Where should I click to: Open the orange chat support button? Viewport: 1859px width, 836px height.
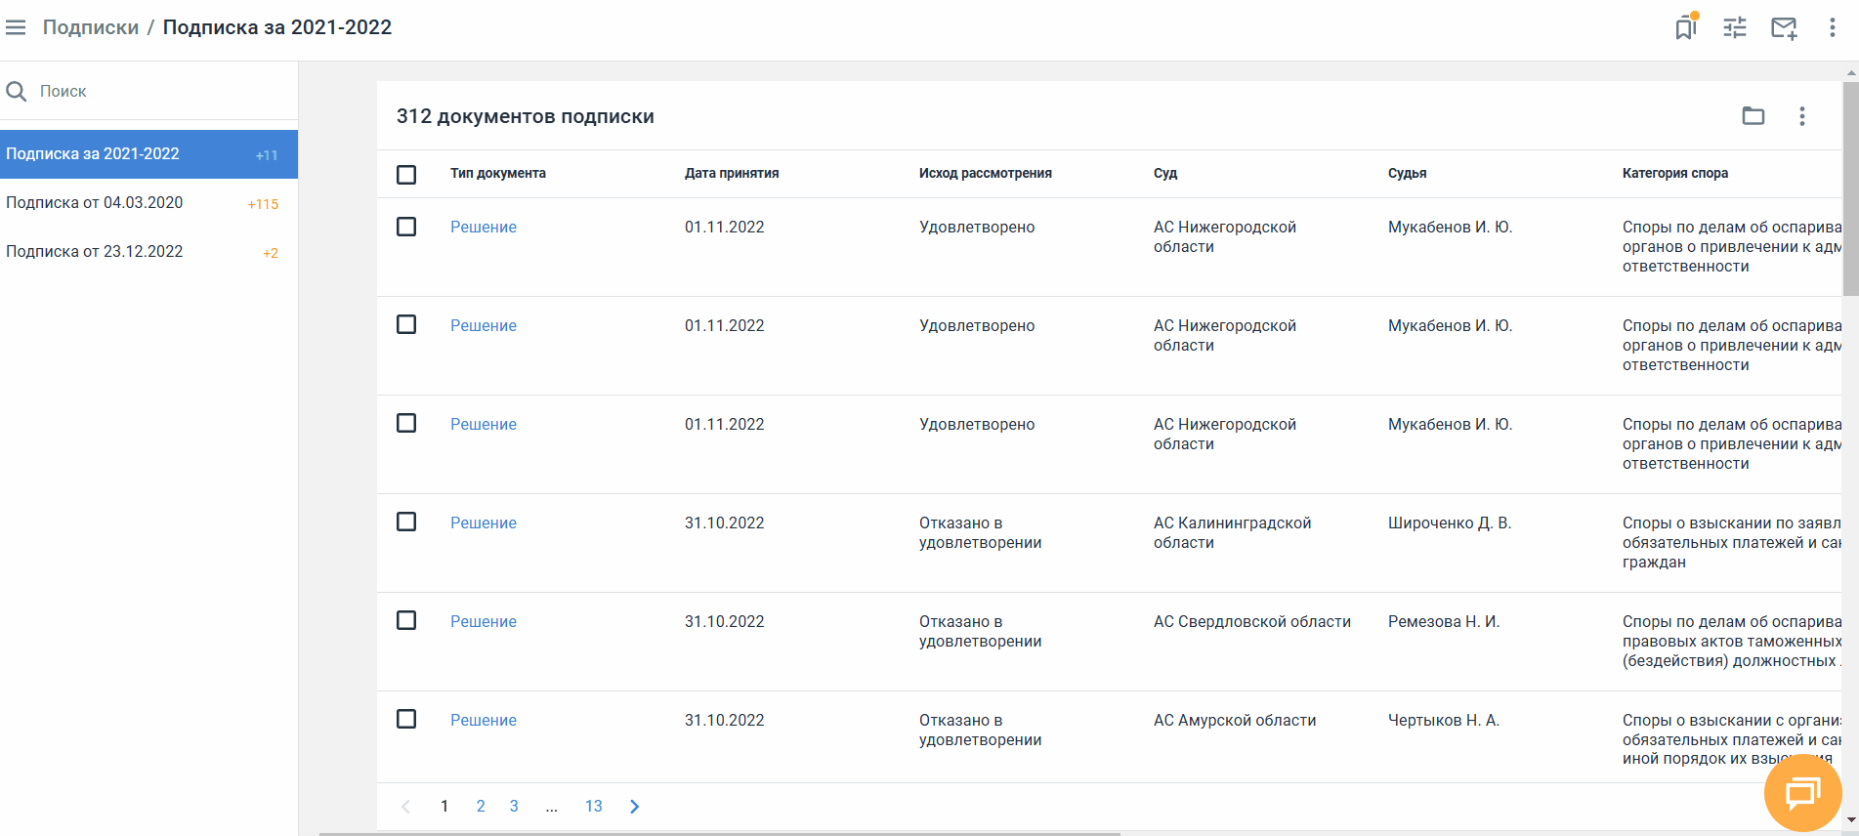pyautogui.click(x=1802, y=792)
